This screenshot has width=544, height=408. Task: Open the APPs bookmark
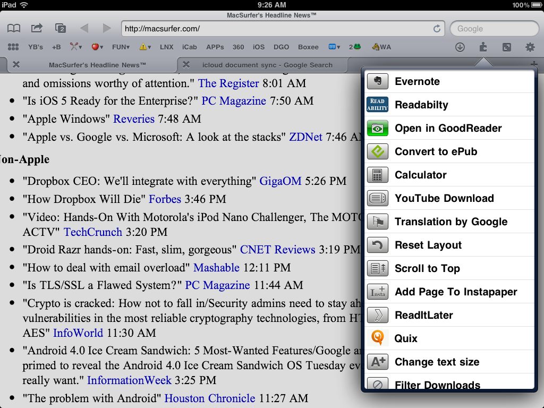tap(215, 47)
